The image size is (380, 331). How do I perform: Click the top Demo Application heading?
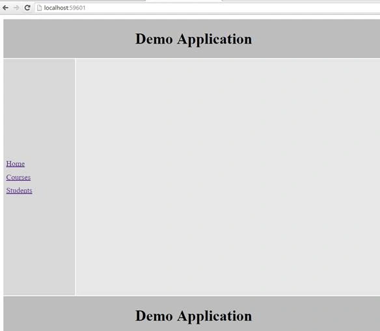point(193,39)
